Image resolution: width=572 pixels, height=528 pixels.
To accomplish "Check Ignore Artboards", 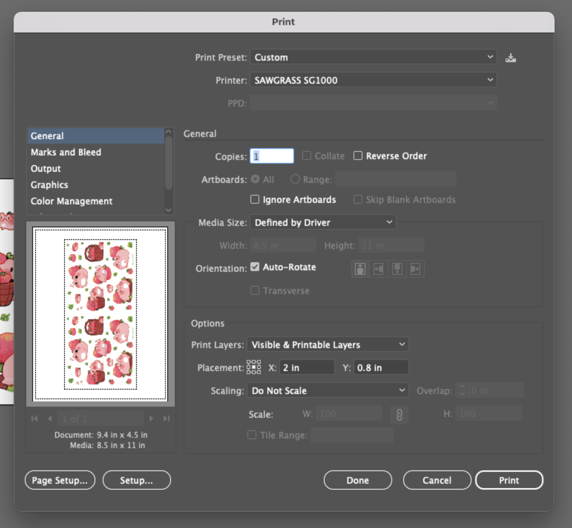I will [x=255, y=199].
